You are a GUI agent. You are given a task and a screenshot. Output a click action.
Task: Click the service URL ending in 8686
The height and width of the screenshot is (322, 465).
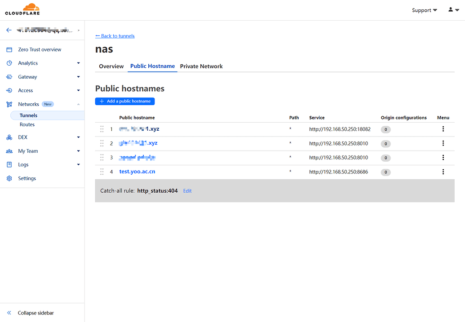click(x=338, y=172)
